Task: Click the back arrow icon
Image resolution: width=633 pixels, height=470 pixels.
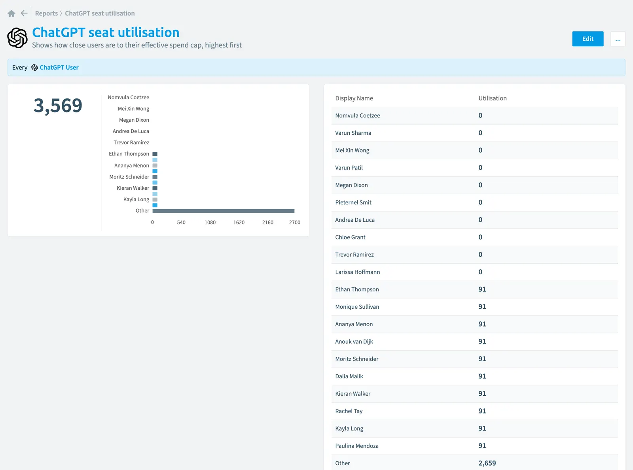Action: click(x=24, y=13)
